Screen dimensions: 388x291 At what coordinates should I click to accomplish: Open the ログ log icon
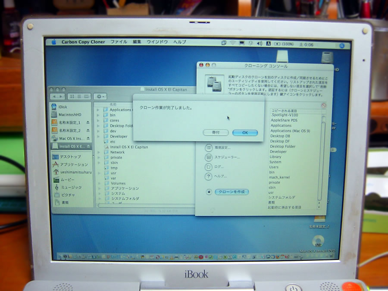[209, 167]
